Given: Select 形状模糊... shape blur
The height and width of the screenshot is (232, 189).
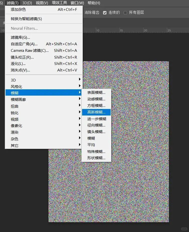Looking at the screenshot, I should click(96, 158).
